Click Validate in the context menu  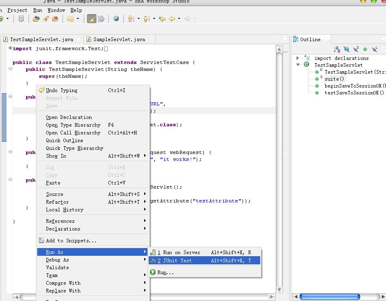[57, 268]
